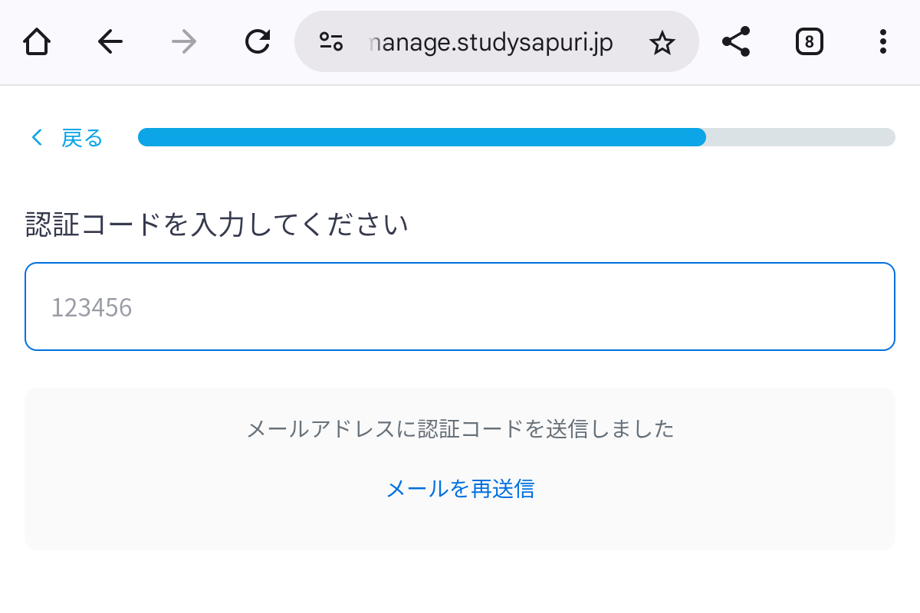The height and width of the screenshot is (613, 920).
Task: Reload the current page
Action: click(x=258, y=41)
